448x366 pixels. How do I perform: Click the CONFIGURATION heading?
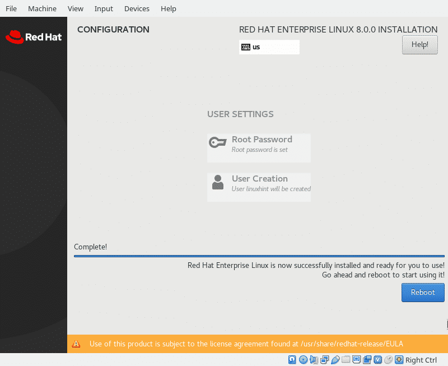click(114, 30)
